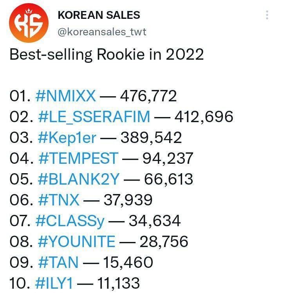282x293 pixels.
Task: Open the @koreansales_twt handle
Action: 102,32
